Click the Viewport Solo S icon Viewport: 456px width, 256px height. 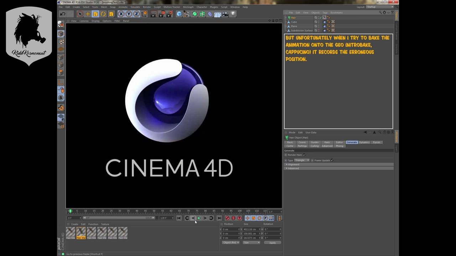tap(61, 98)
